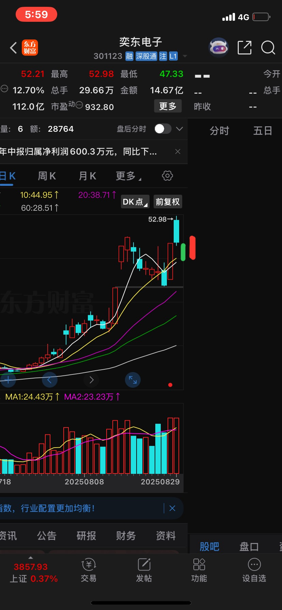The height and width of the screenshot is (610, 282).
Task: Tap the 融 margin tag
Action: pos(129,56)
